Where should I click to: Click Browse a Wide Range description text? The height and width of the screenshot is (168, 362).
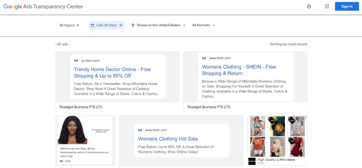[x=244, y=89]
